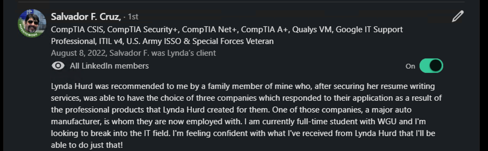Click the CompTIA certifications headline text
488x151 pixels.
[x=171, y=30]
